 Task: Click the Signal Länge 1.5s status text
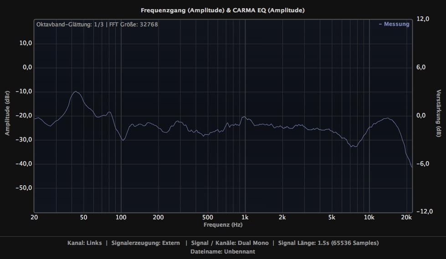[328, 243]
